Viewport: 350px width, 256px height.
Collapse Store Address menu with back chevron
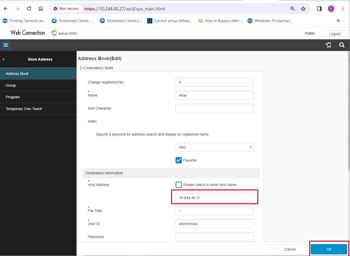tap(4, 59)
